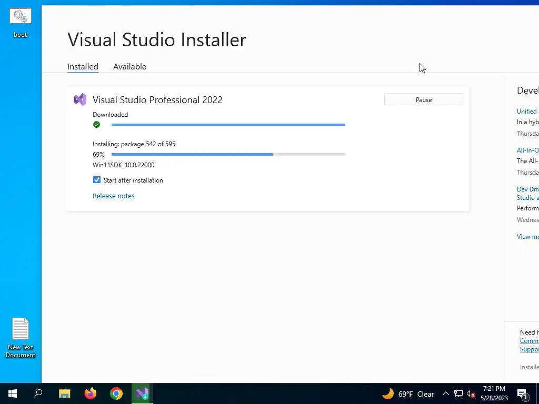Image resolution: width=539 pixels, height=404 pixels.
Task: Select the New Text Document desktop icon
Action: pyautogui.click(x=21, y=338)
